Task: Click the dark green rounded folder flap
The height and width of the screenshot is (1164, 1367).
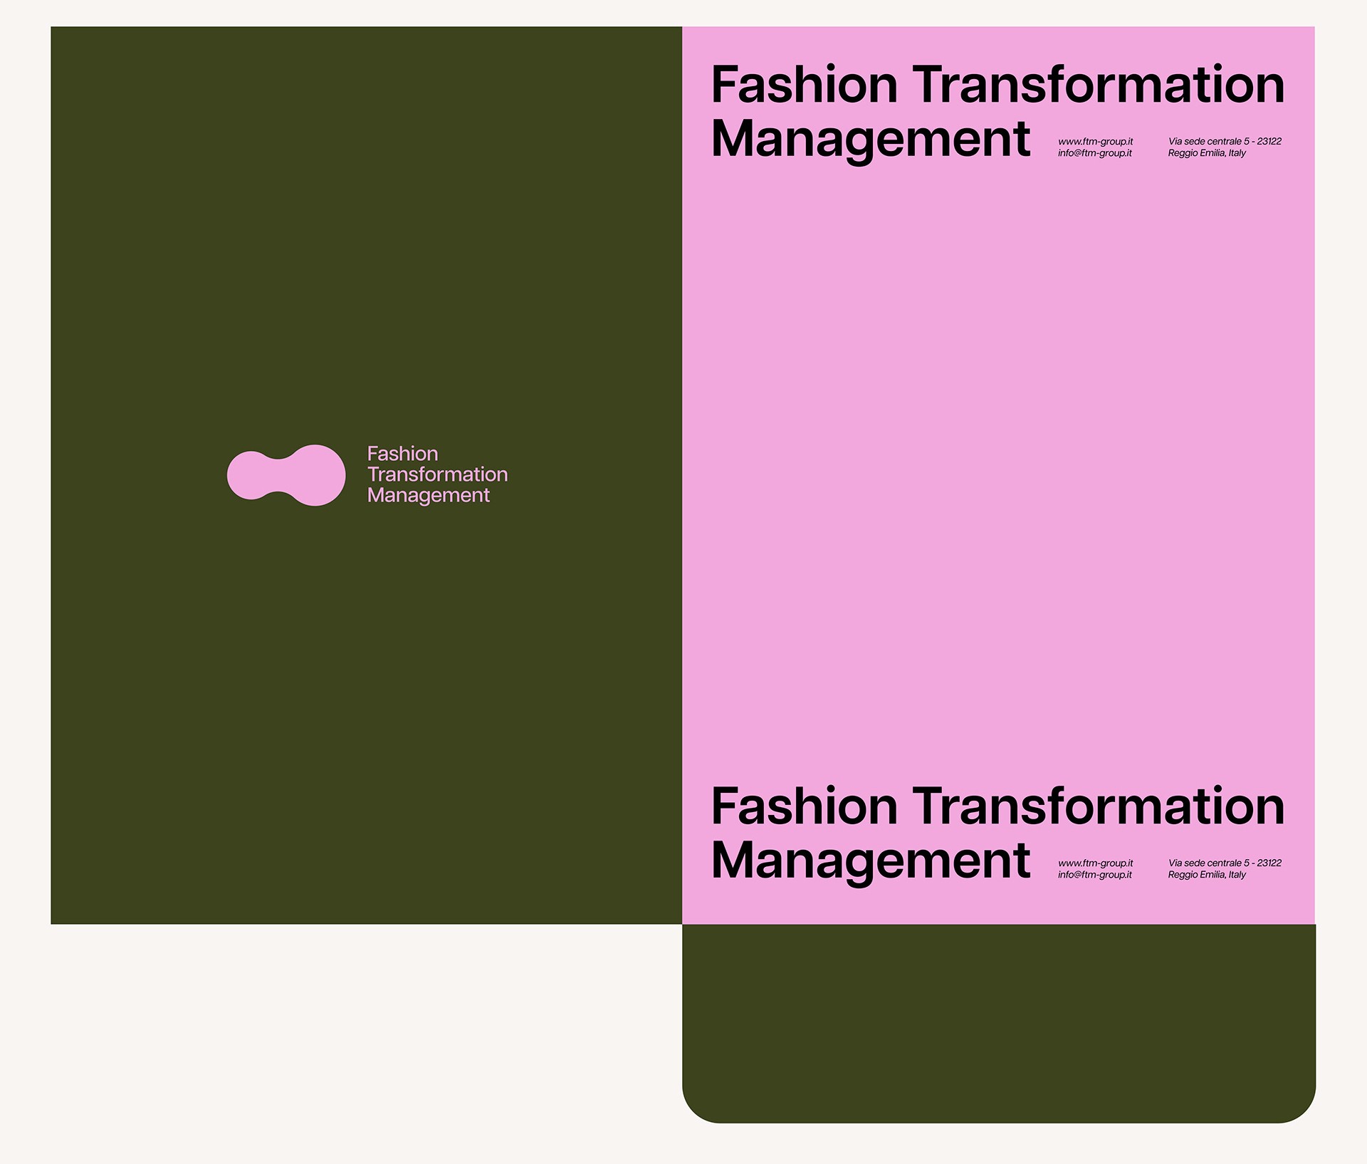Action: [999, 1024]
